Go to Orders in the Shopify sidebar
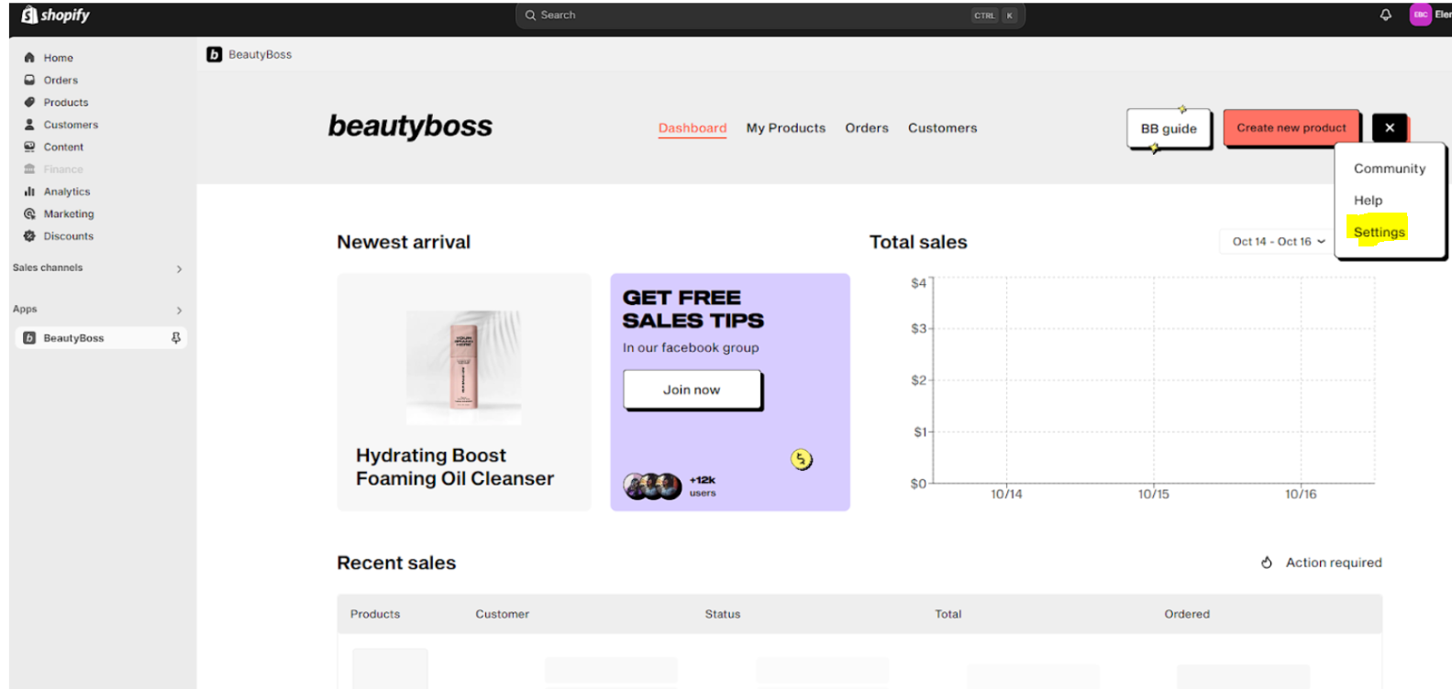Viewport: 1452px width, 689px height. 61,80
